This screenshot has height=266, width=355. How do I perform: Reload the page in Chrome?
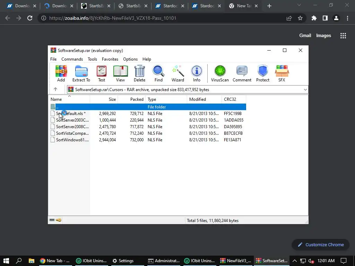[x=30, y=18]
